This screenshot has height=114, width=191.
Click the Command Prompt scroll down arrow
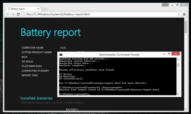point(178,94)
